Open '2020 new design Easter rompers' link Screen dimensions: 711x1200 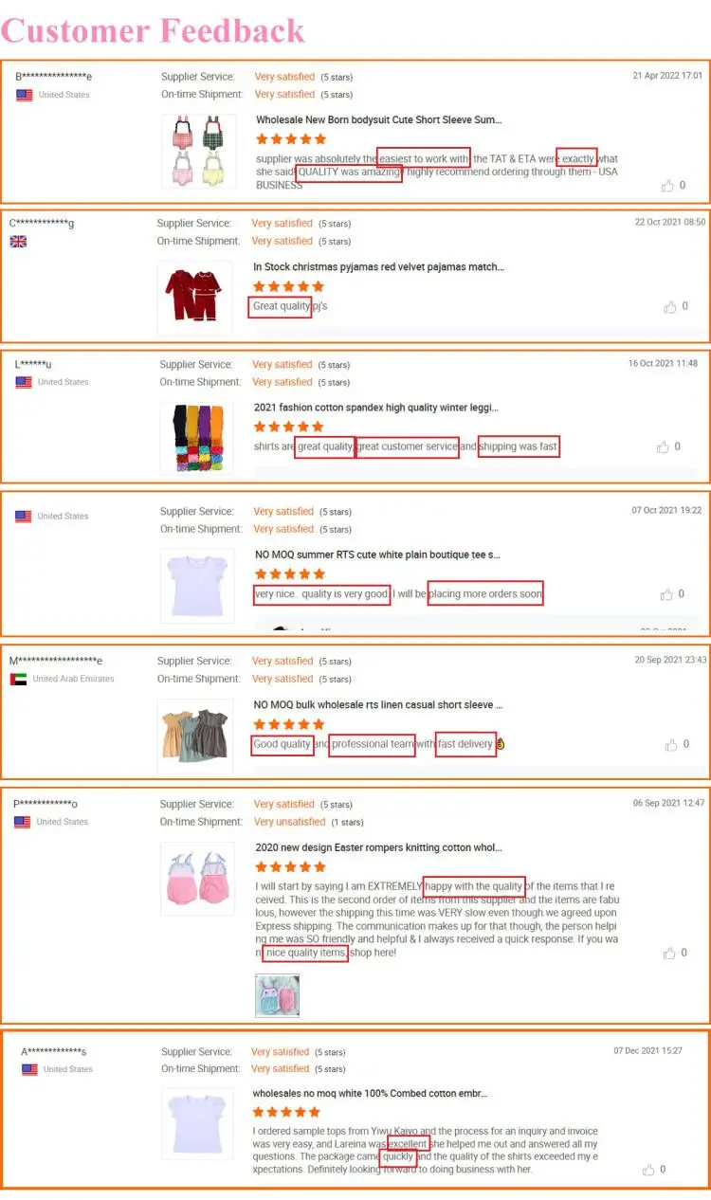pyautogui.click(x=378, y=847)
